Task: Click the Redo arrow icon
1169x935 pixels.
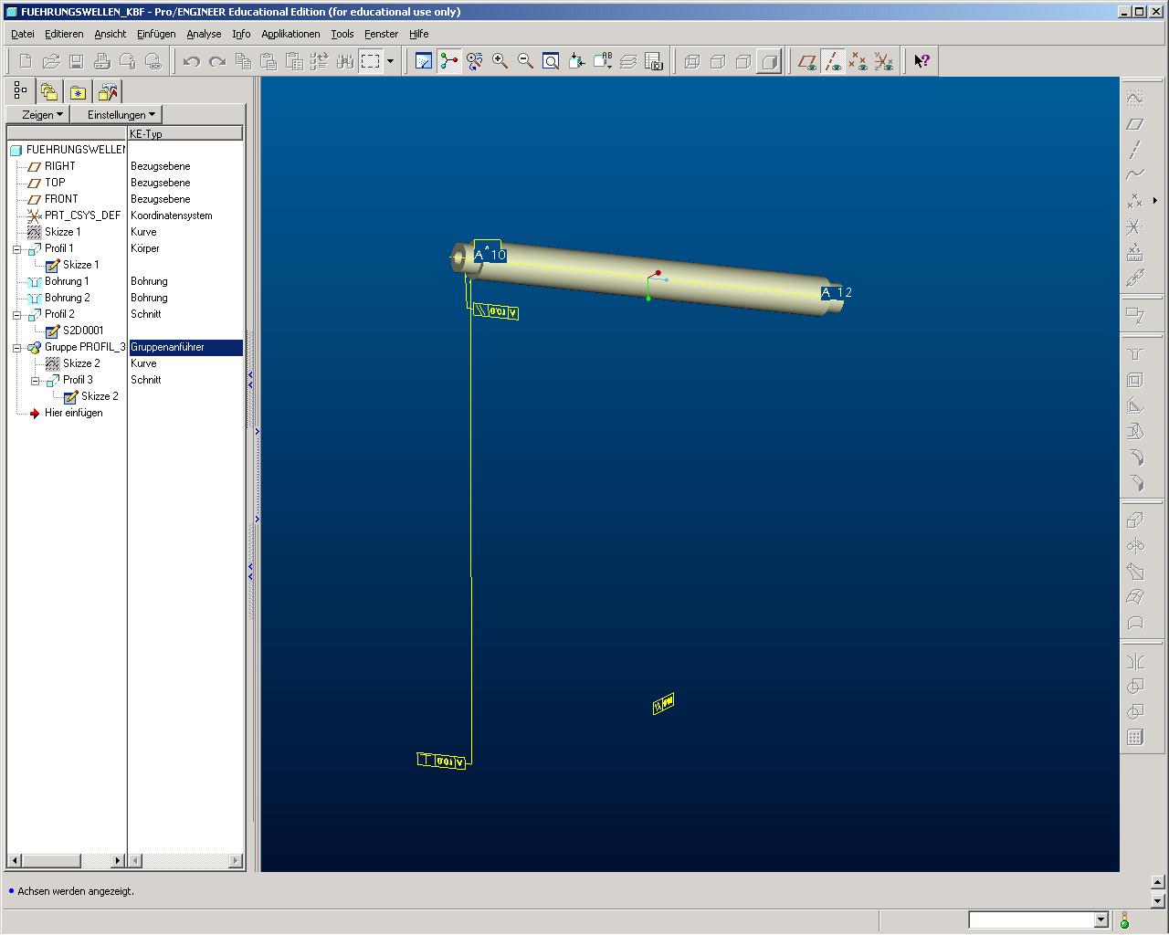Action: 217,61
